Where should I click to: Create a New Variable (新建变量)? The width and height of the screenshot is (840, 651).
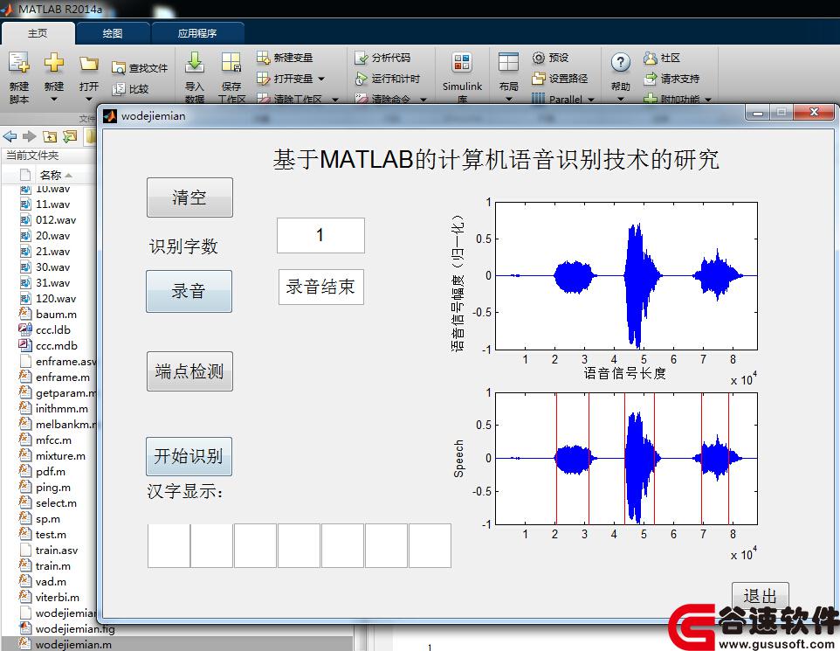pos(285,58)
